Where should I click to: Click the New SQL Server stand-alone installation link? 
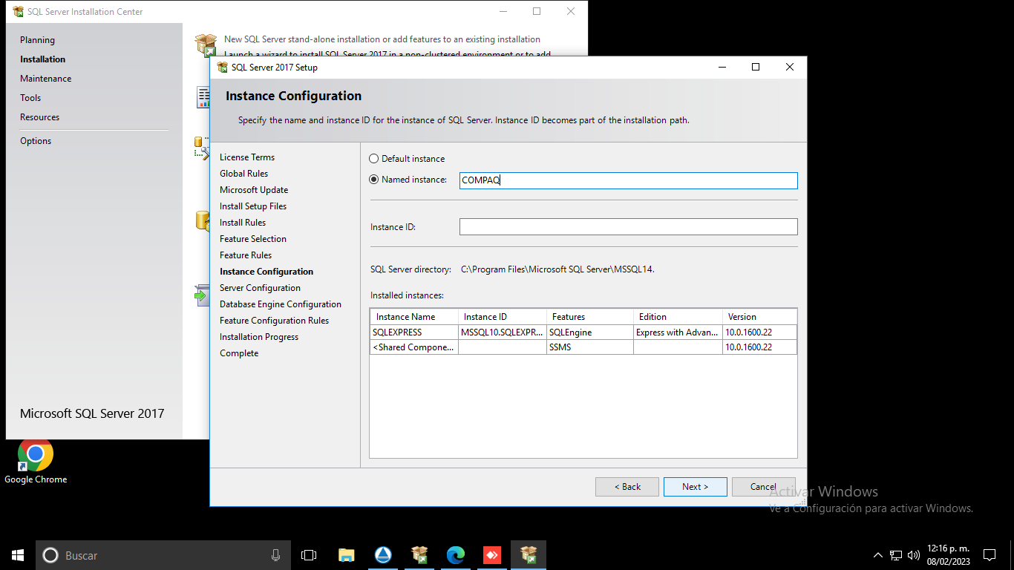coord(382,39)
